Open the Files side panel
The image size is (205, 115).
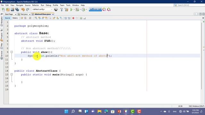point(2,46)
